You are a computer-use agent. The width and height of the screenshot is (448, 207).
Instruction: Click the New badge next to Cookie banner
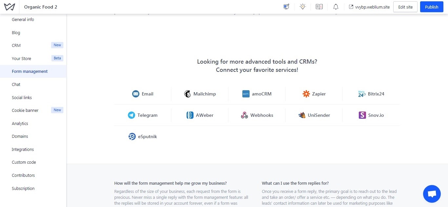[x=57, y=110]
